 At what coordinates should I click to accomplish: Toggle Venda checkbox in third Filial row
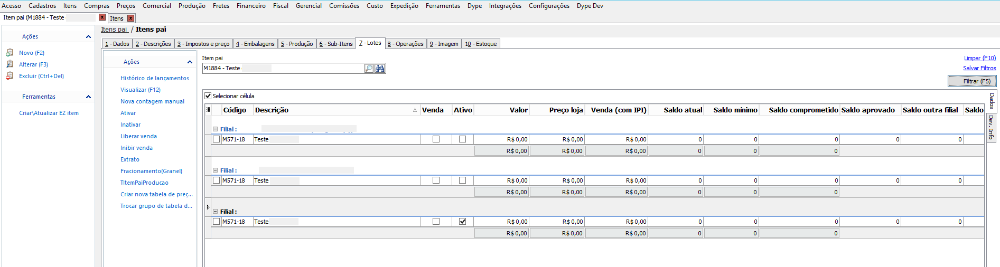(x=436, y=222)
